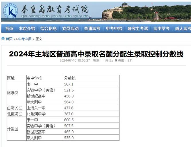Click the home icon in breadcrumb
191x147 pixels.
tap(3, 39)
